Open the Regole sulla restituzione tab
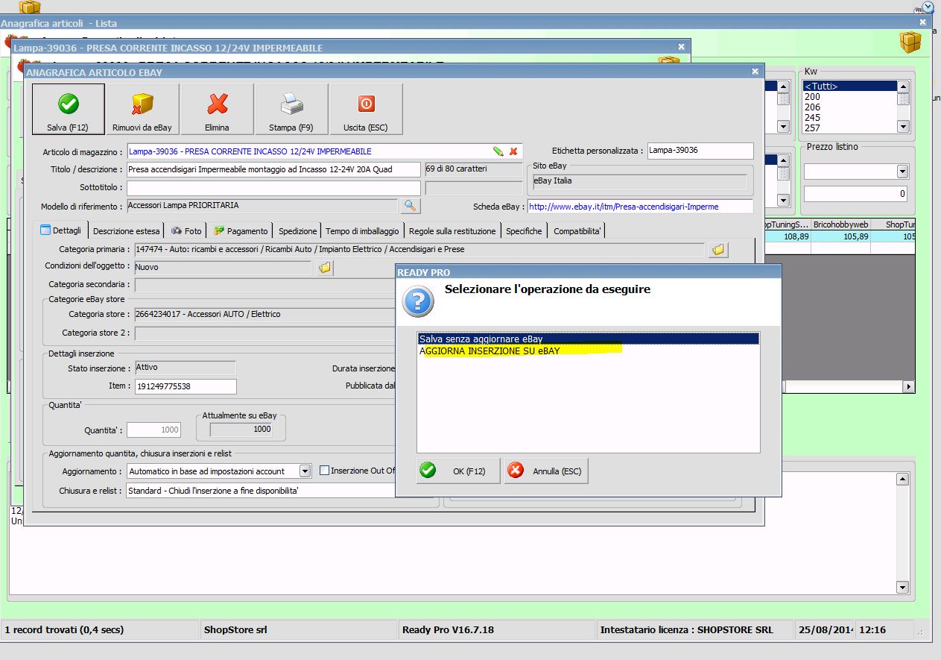Image resolution: width=941 pixels, height=660 pixels. (x=452, y=231)
